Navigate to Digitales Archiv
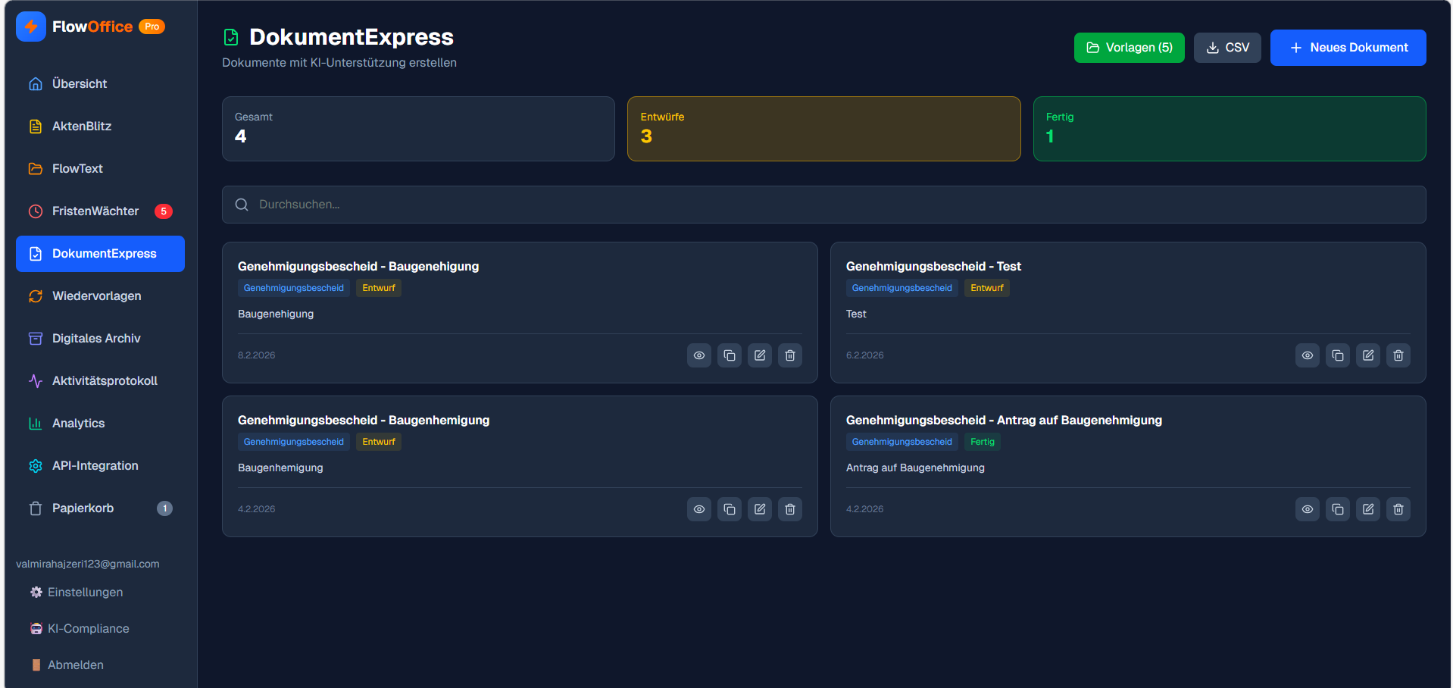 (x=95, y=338)
